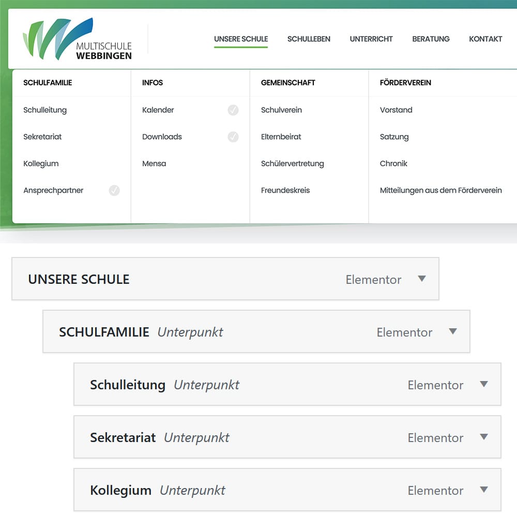Viewport: 517px width, 517px height.
Task: Open the Schulleitung link under Schulfamilie
Action: (45, 110)
